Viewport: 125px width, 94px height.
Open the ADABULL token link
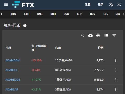(12, 70)
